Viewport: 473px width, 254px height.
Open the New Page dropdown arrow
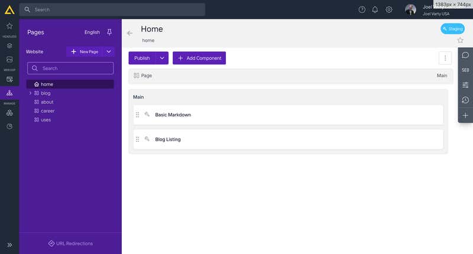[109, 52]
